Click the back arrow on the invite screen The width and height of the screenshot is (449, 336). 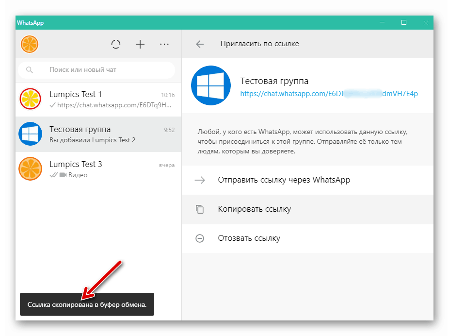tap(200, 43)
